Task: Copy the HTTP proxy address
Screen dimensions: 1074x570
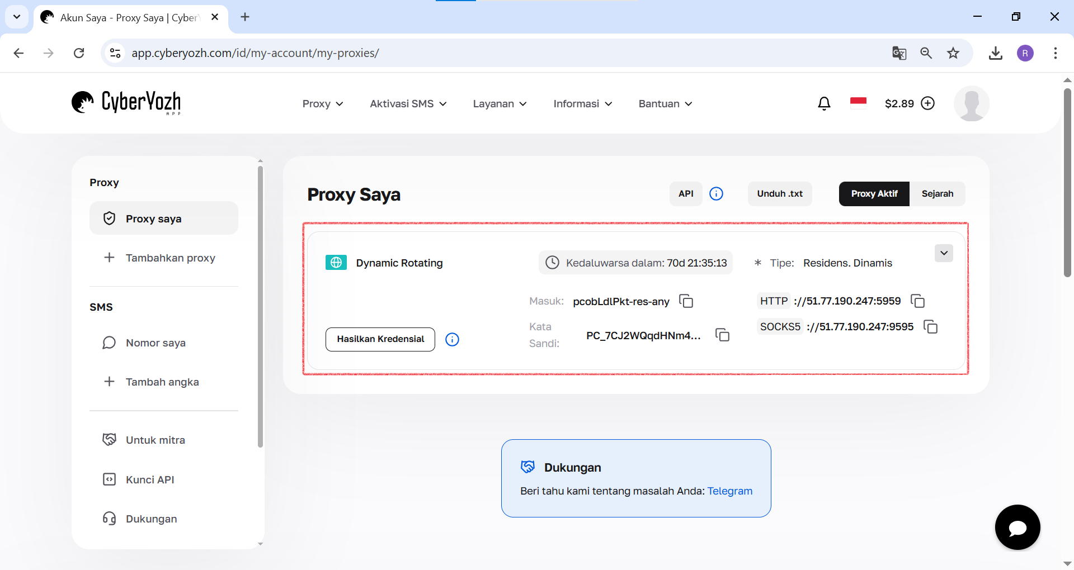Action: (x=918, y=301)
